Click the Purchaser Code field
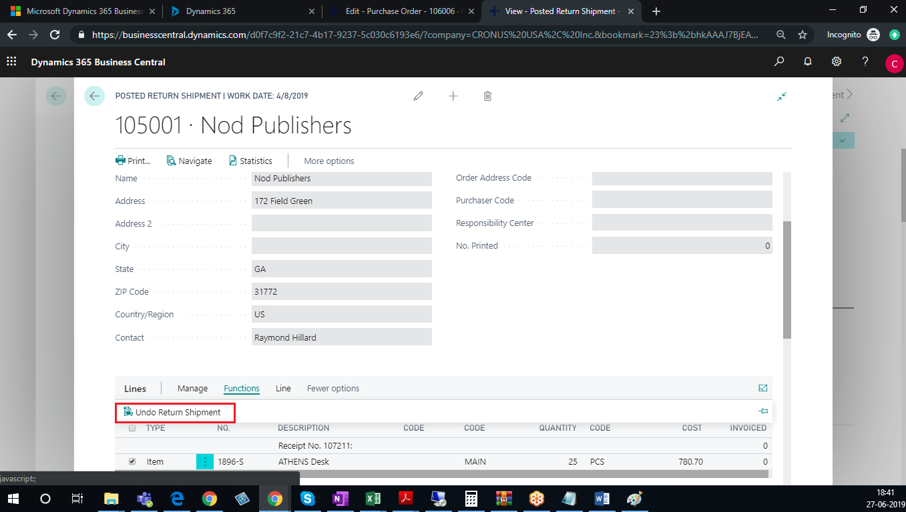Screen dimensions: 906x512 (x=682, y=200)
